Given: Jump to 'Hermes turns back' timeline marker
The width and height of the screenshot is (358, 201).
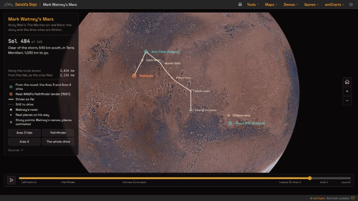Looking at the screenshot, I should point(134,182).
